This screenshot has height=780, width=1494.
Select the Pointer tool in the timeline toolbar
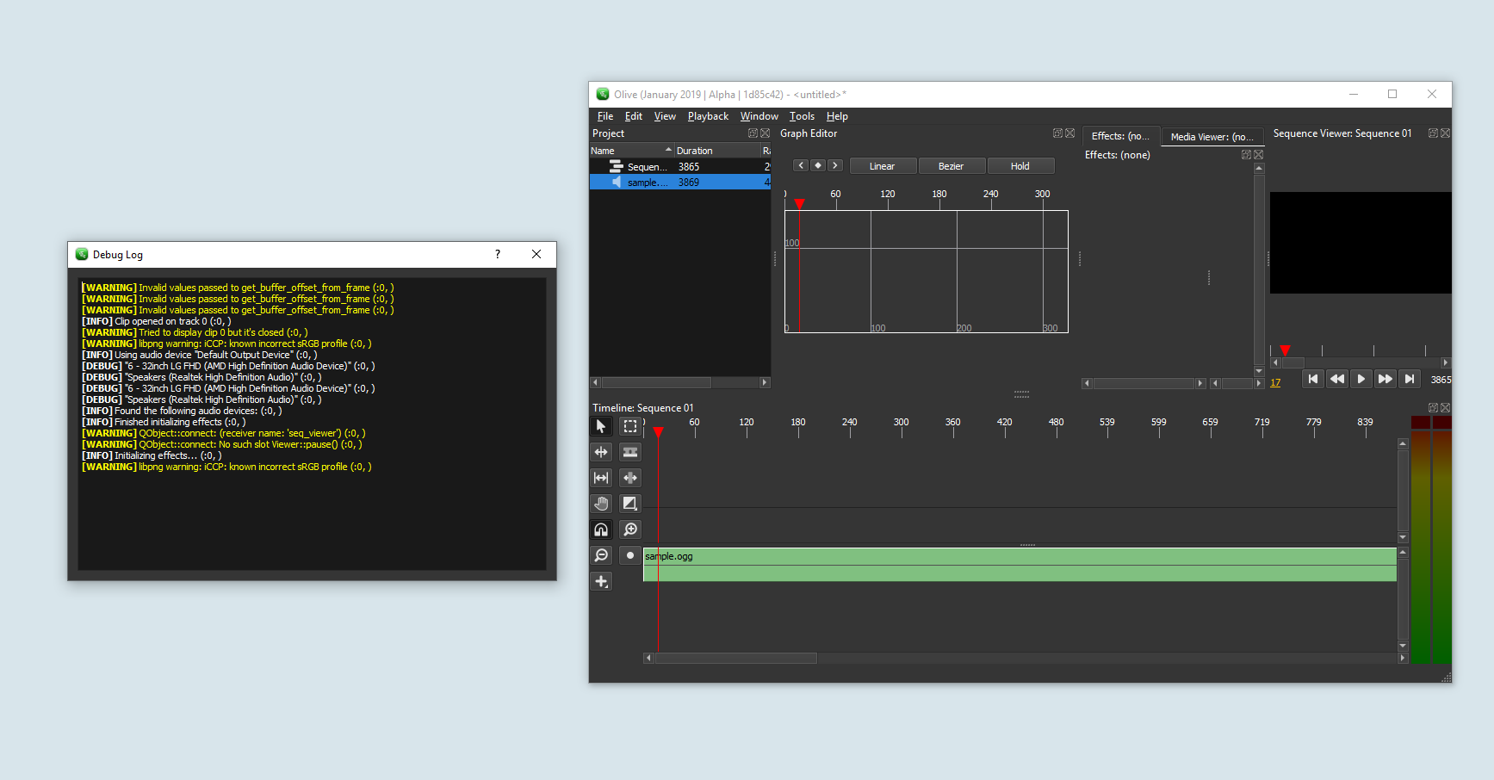(601, 426)
